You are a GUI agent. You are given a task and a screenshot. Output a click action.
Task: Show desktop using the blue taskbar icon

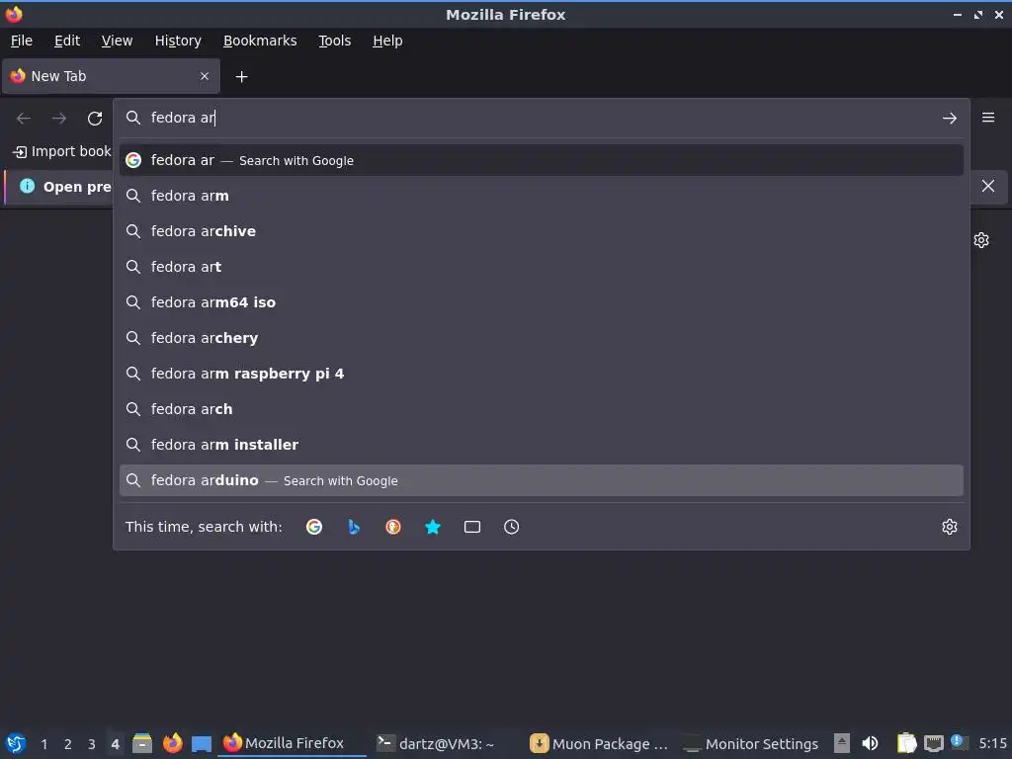(202, 743)
